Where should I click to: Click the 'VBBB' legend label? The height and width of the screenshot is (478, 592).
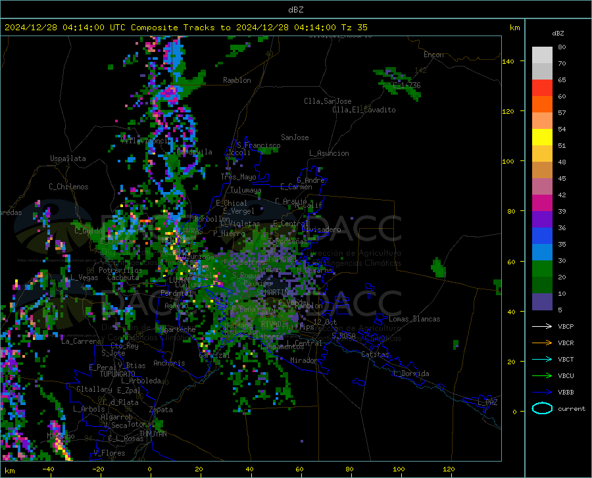click(x=566, y=393)
